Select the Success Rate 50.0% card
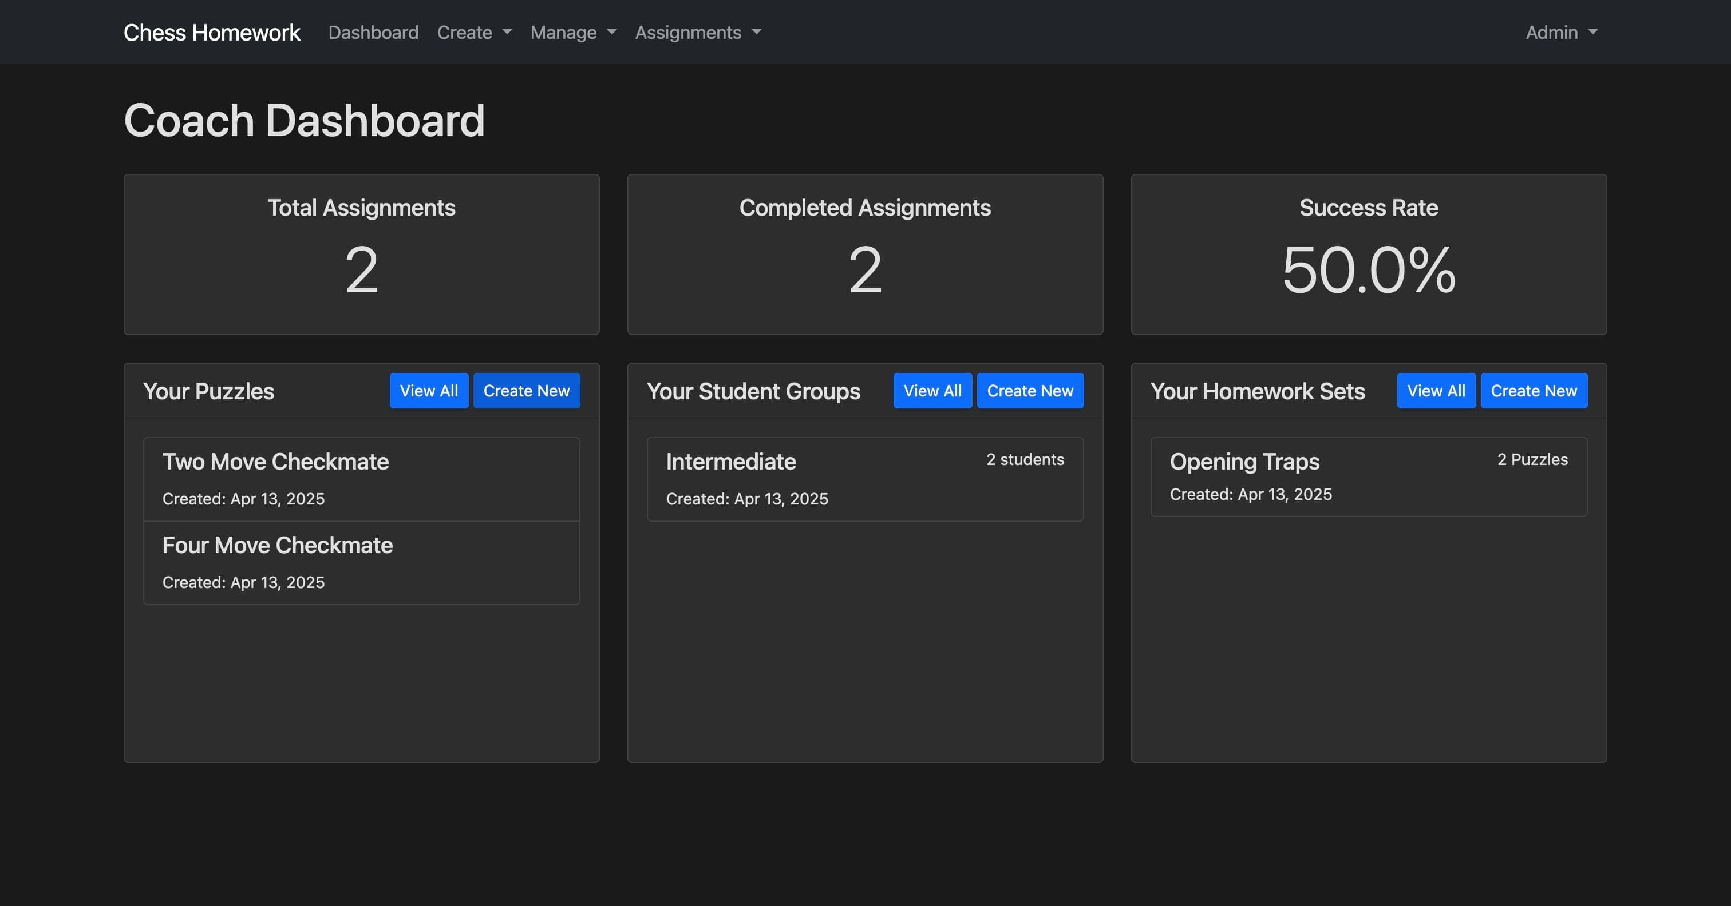Screen dimensions: 1731x906 pos(1369,255)
